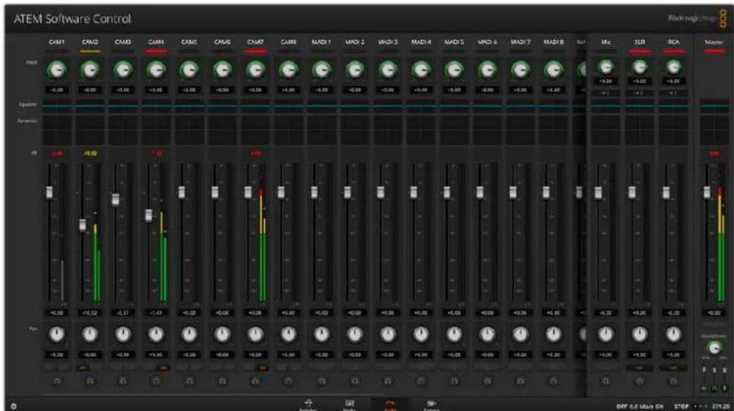The height and width of the screenshot is (411, 734).
Task: Click the CAM2 fader level value field
Action: pos(90,312)
